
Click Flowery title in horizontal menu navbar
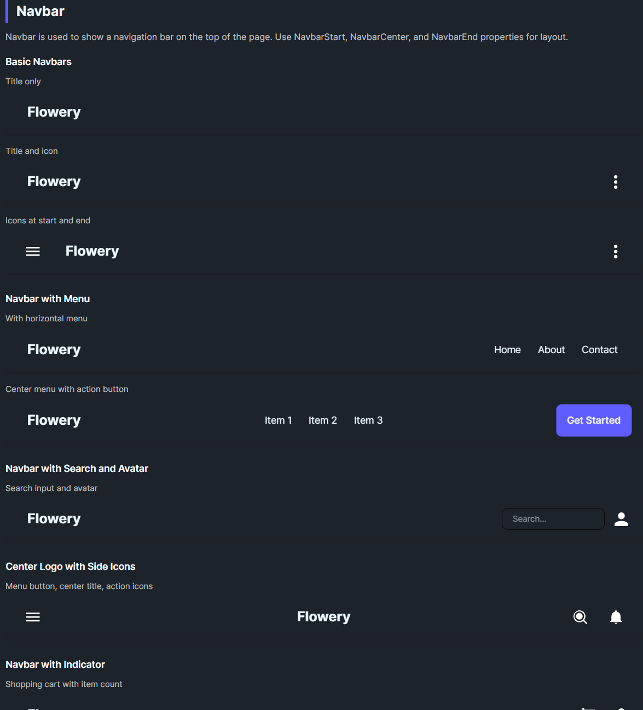54,350
